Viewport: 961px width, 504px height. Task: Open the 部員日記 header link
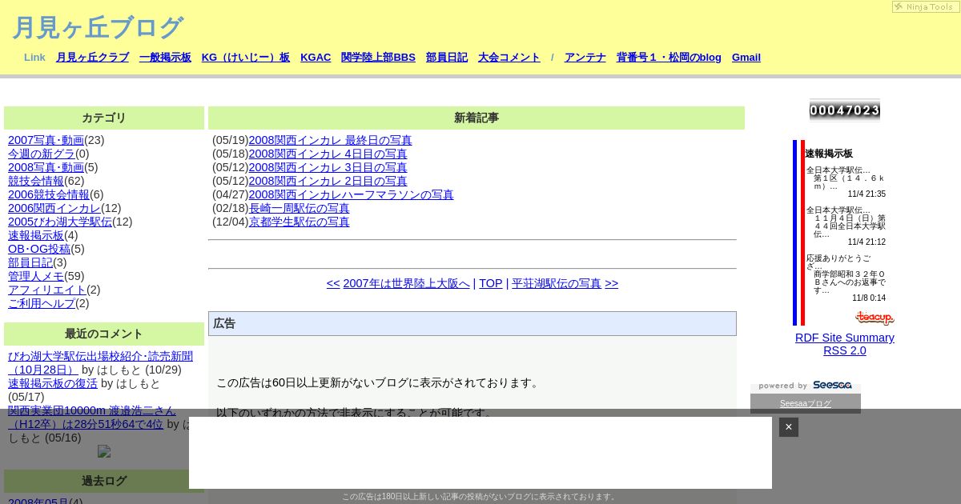coord(447,58)
